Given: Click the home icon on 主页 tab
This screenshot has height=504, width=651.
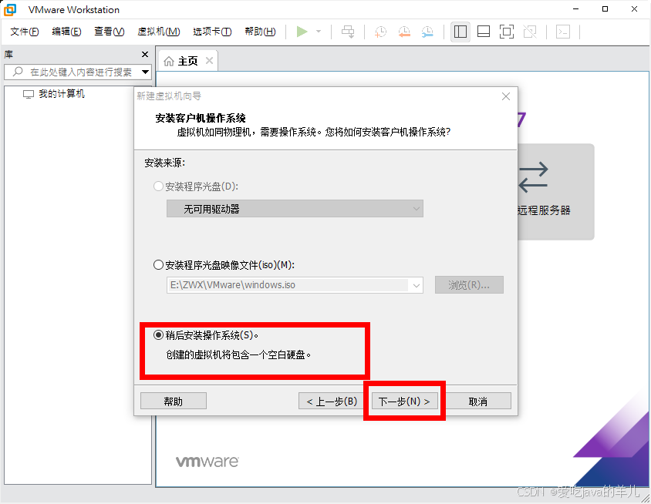Looking at the screenshot, I should 169,62.
